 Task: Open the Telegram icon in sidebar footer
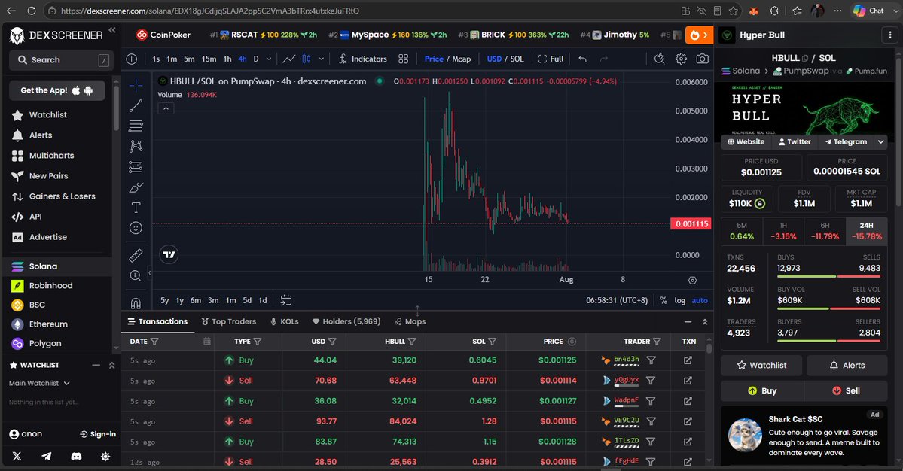[47, 456]
